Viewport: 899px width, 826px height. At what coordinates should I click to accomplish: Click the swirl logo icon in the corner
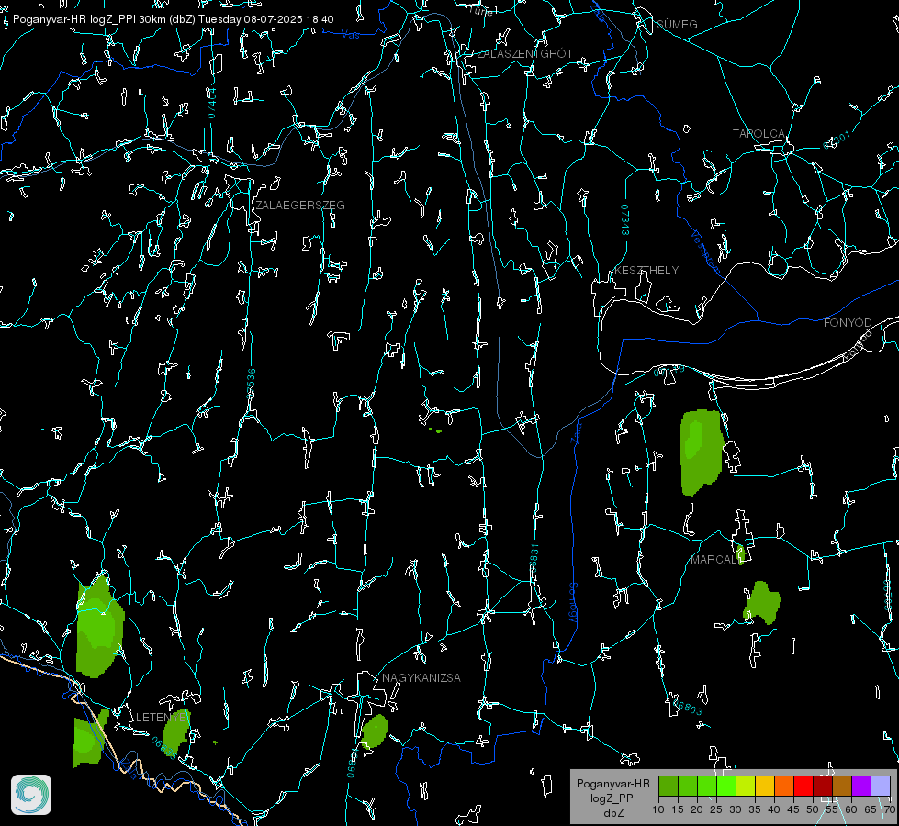pyautogui.click(x=31, y=795)
